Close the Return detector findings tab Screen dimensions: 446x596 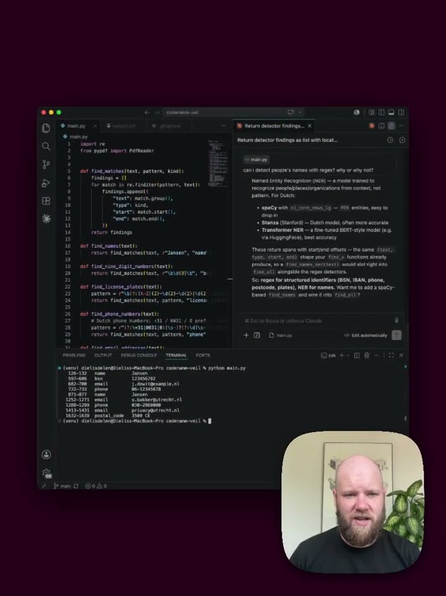(x=310, y=126)
